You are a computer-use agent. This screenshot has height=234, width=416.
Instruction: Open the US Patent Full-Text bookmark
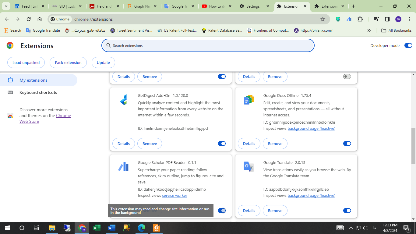click(x=177, y=30)
